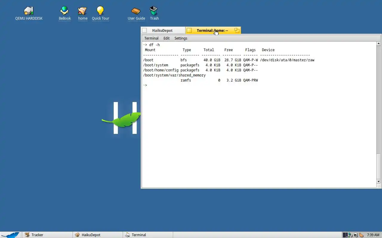Close the HaikuDepot window tab box
This screenshot has width=382, height=238.
tap(144, 30)
